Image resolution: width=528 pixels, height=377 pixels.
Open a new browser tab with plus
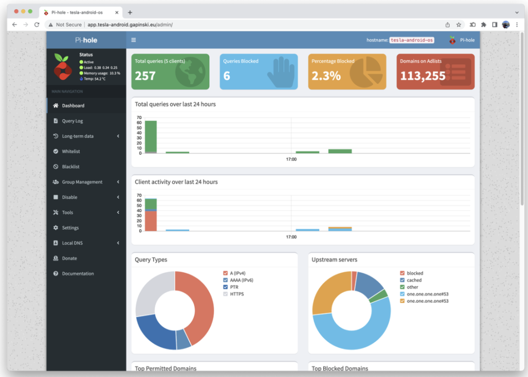[130, 12]
